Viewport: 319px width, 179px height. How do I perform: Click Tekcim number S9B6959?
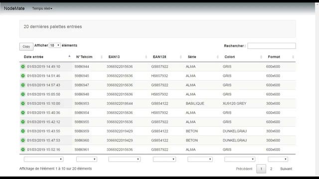[82, 131]
